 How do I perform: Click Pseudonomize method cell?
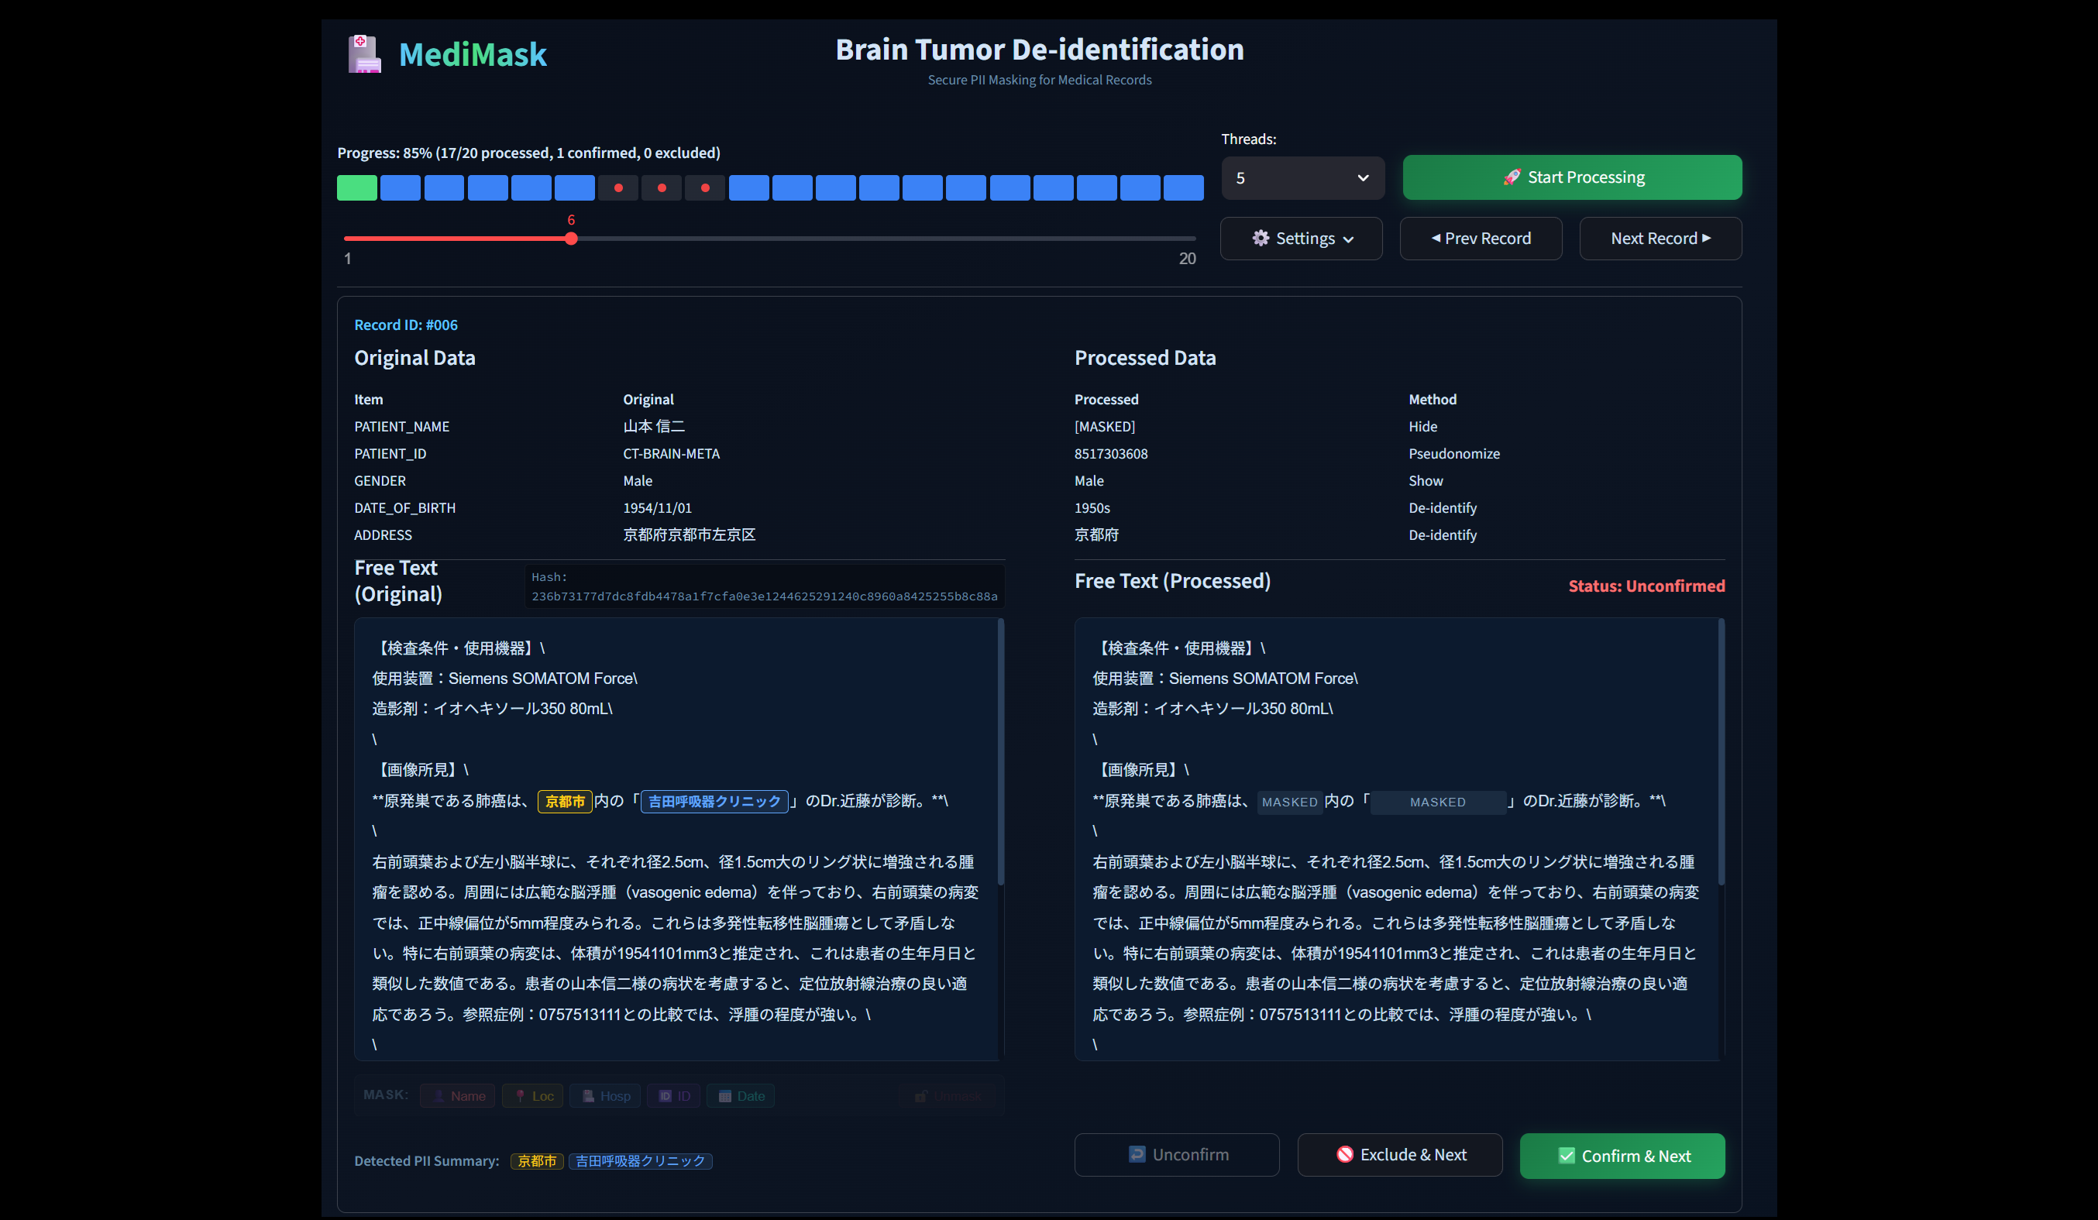(x=1453, y=454)
